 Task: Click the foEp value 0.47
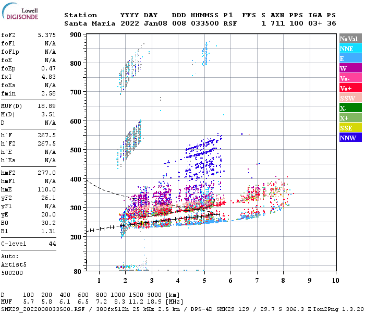coord(48,68)
